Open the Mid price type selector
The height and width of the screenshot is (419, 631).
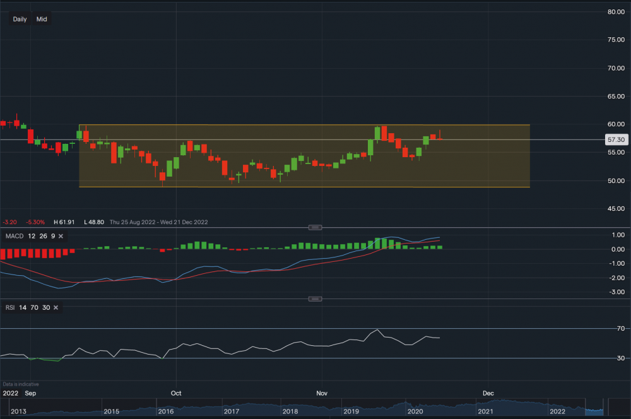42,19
